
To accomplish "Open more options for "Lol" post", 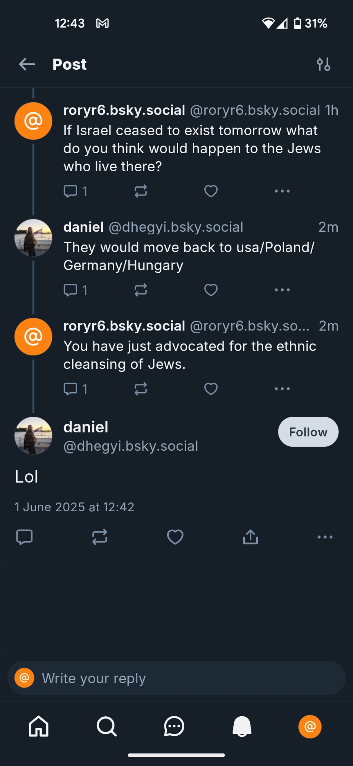I will click(x=325, y=537).
